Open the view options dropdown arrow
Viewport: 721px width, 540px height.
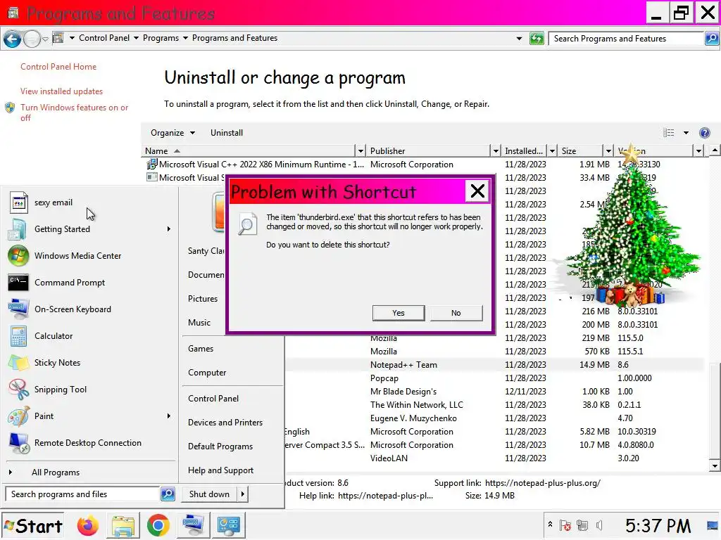[686, 133]
